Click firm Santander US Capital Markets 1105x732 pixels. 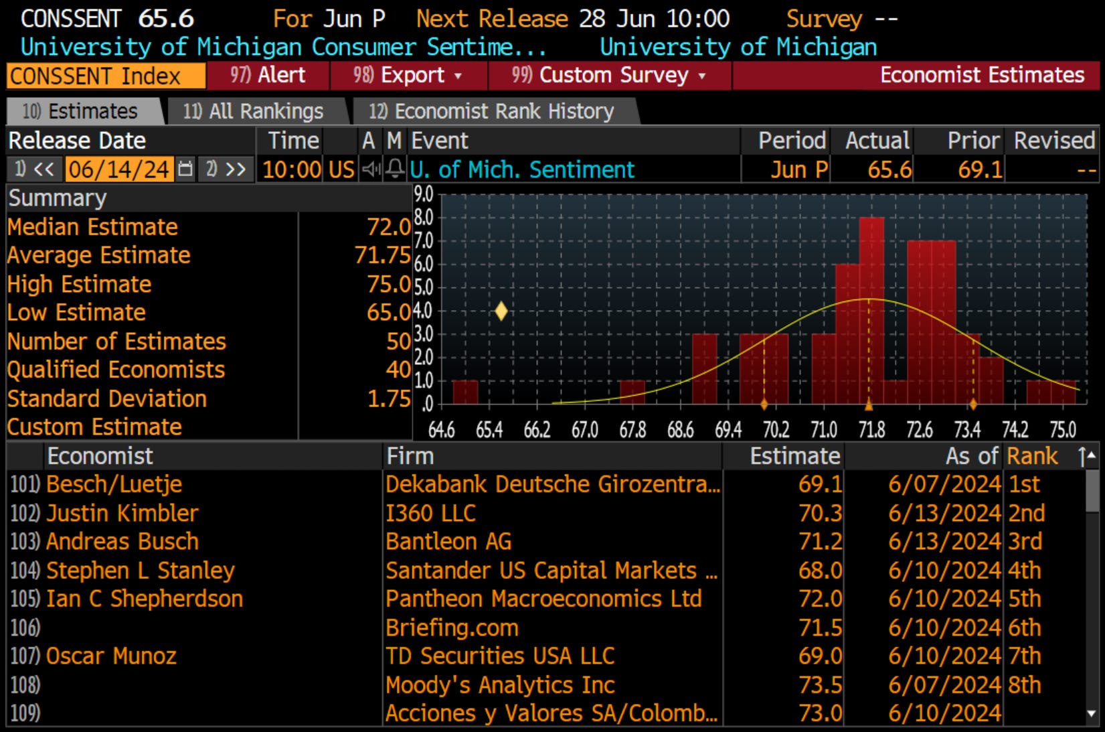pos(551,571)
